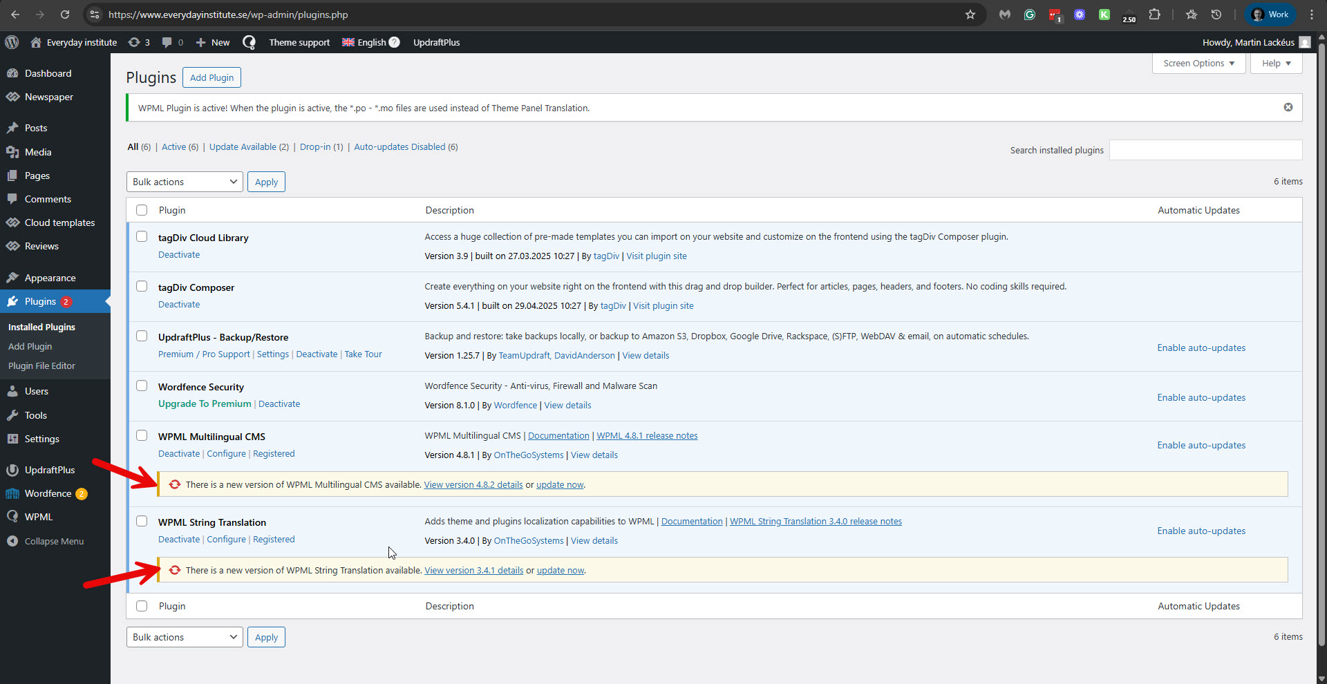This screenshot has height=684, width=1327.
Task: Bookmark this page with the star icon
Action: 970,15
